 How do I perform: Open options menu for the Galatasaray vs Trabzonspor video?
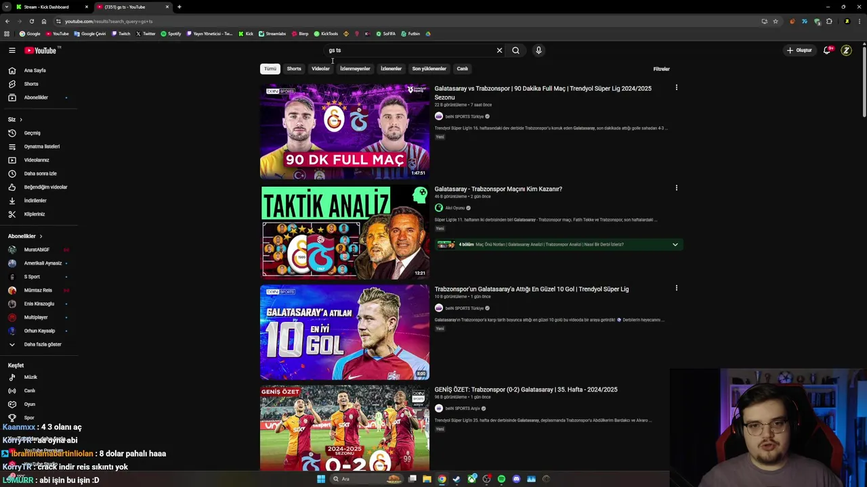point(676,88)
